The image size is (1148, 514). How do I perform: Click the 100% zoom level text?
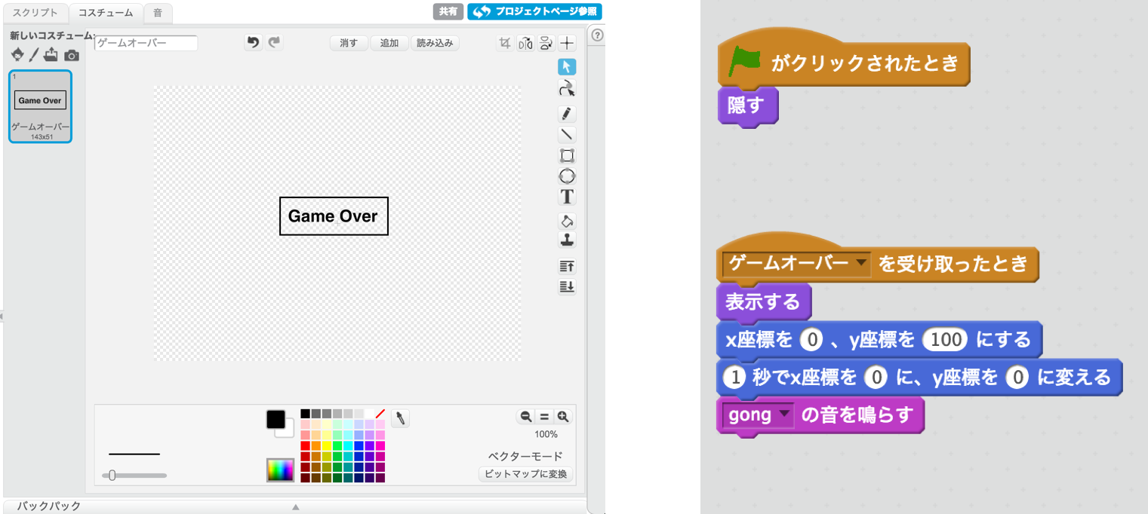pyautogui.click(x=546, y=434)
